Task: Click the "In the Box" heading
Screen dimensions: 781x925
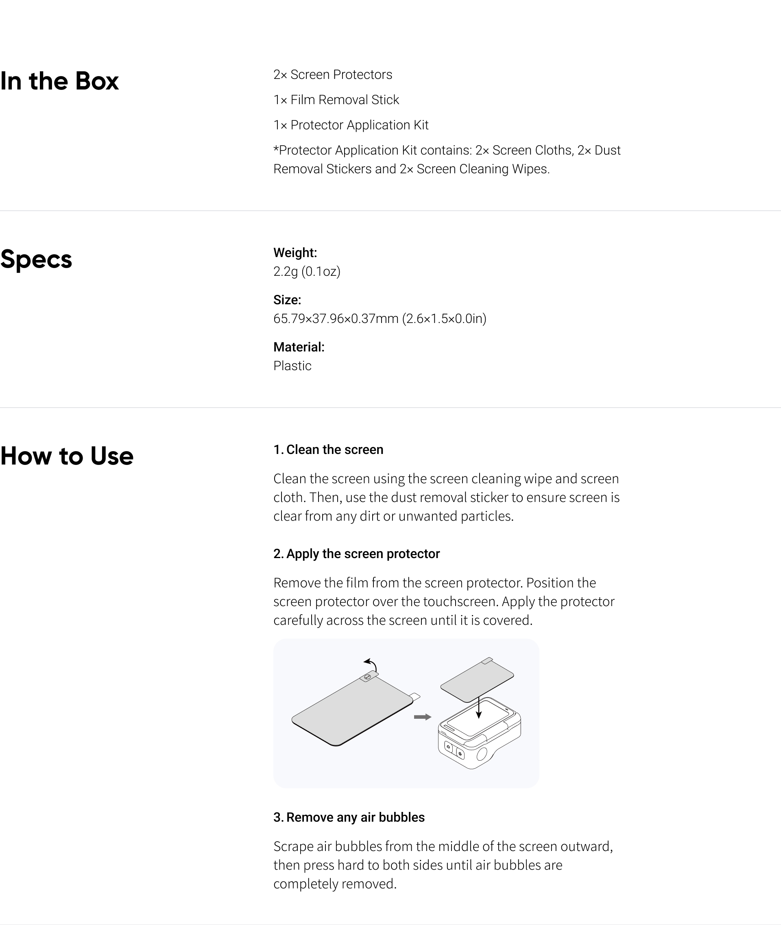Action: 59,81
